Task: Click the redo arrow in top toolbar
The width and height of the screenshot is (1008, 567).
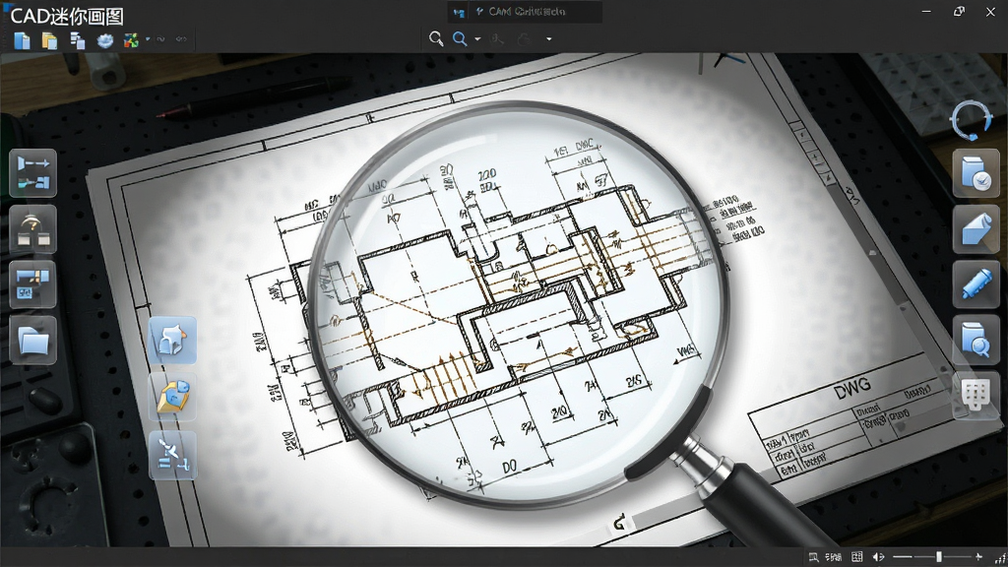Action: (x=181, y=39)
